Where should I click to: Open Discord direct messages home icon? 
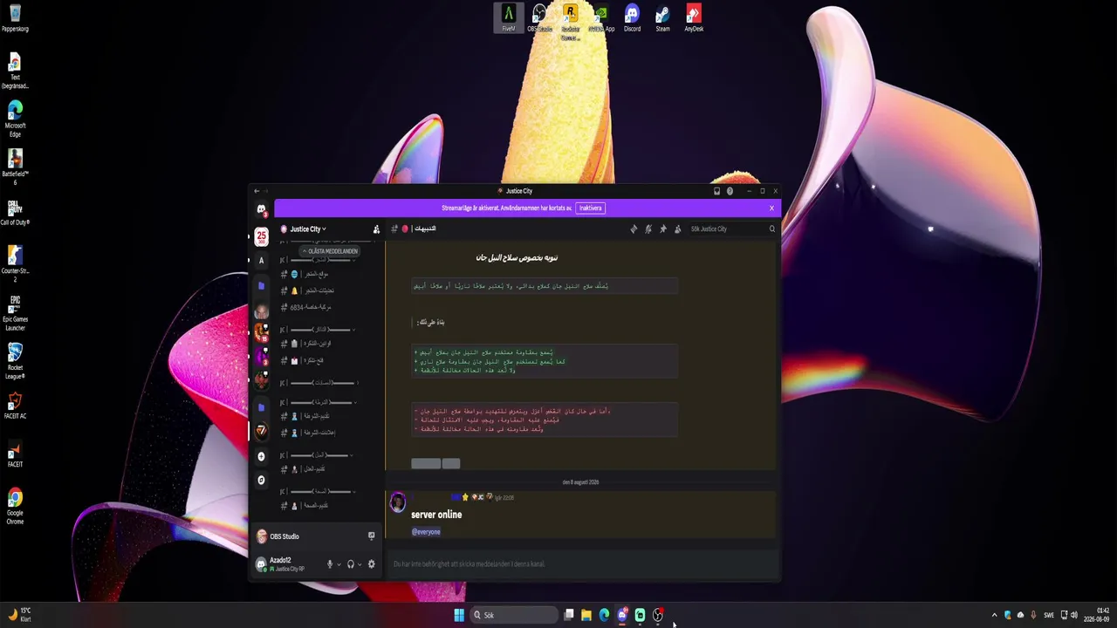click(x=261, y=209)
